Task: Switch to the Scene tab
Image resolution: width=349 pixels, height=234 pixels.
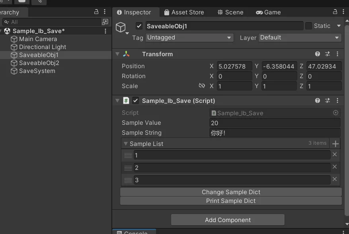Action: click(x=230, y=12)
